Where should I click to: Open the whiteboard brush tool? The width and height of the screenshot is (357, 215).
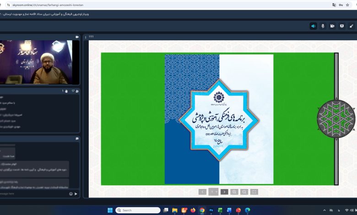click(x=352, y=26)
